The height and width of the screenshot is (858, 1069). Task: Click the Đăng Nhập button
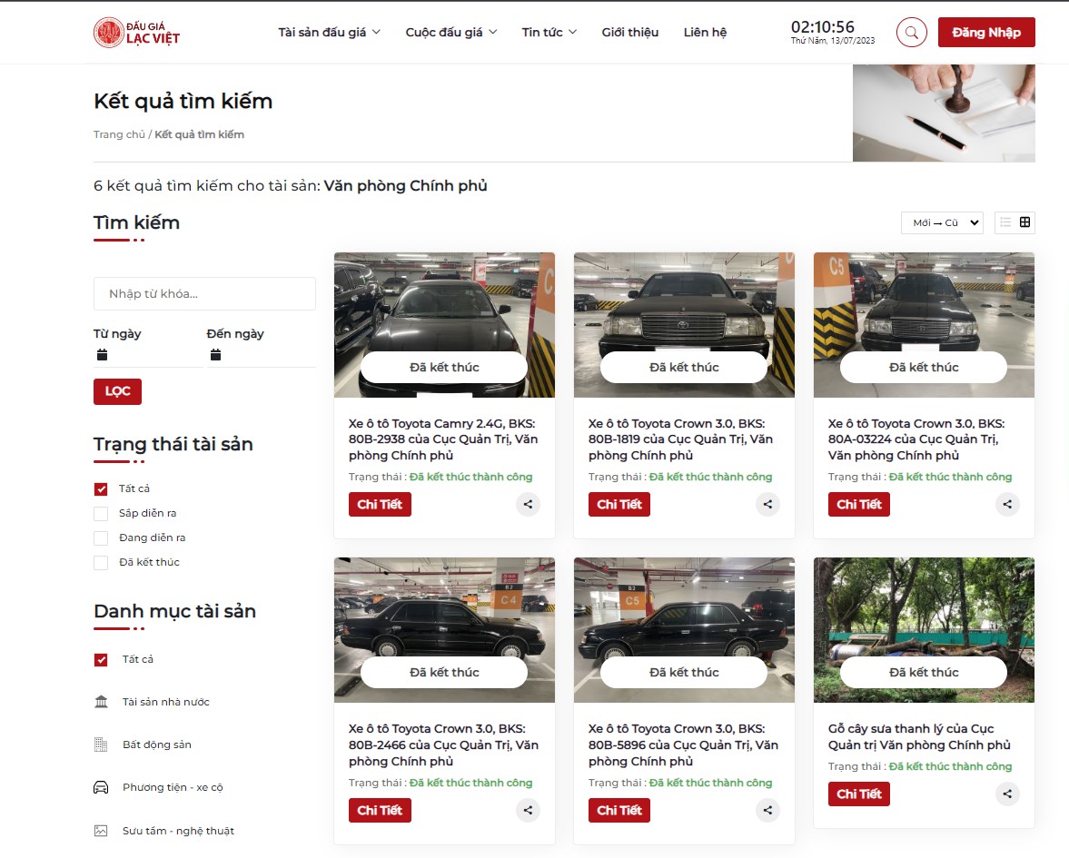[986, 32]
